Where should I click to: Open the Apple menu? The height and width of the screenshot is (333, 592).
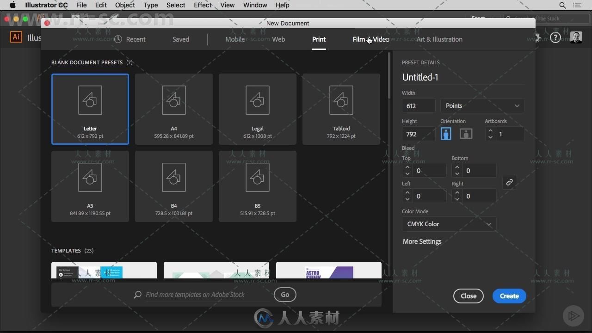coord(12,5)
